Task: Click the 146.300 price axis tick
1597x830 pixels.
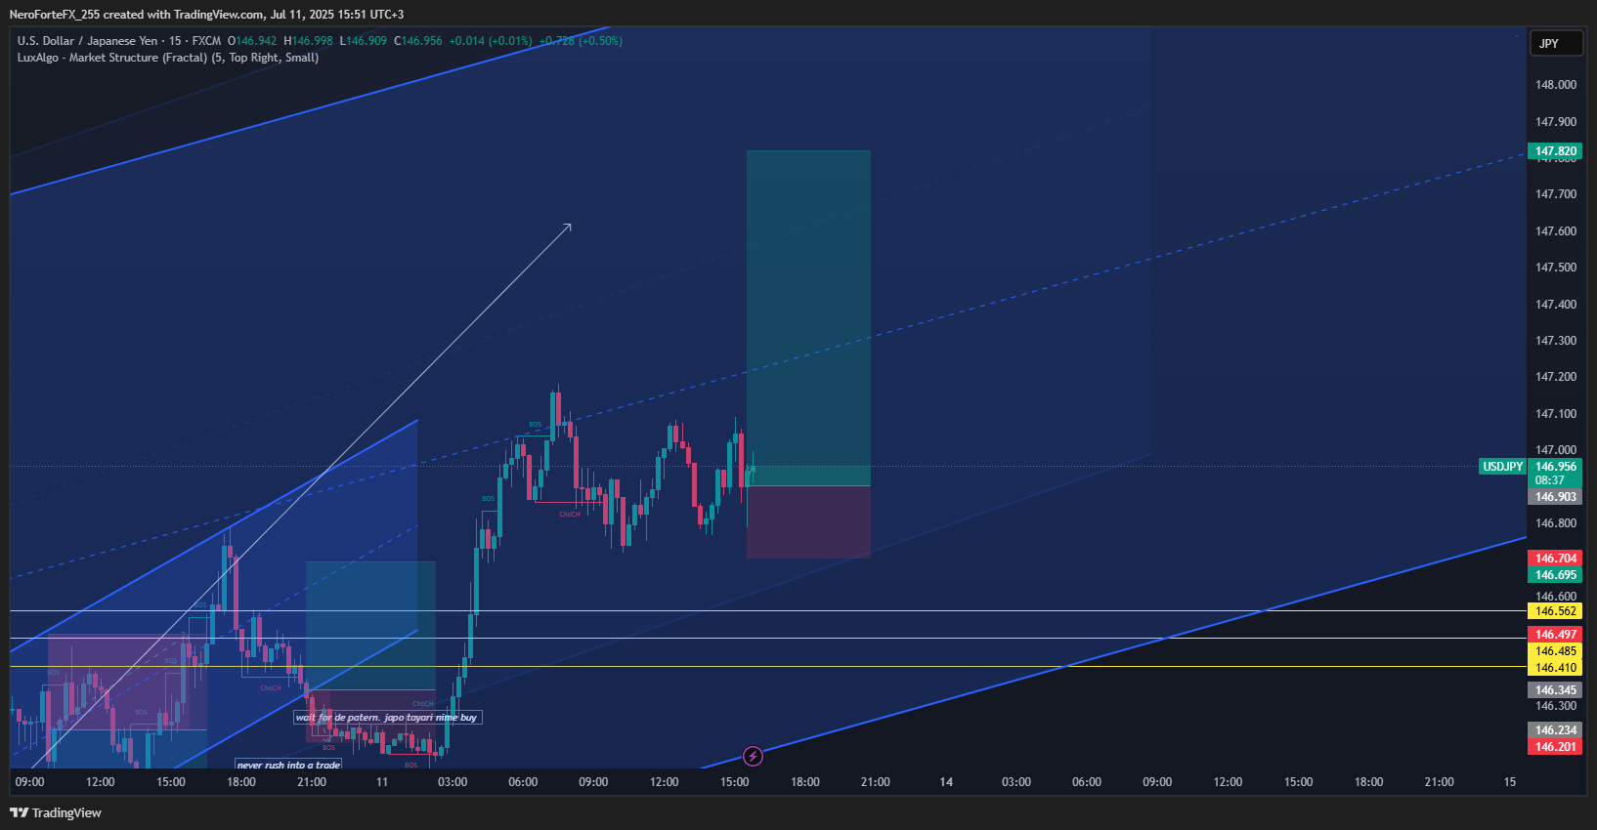Action: pos(1555,706)
